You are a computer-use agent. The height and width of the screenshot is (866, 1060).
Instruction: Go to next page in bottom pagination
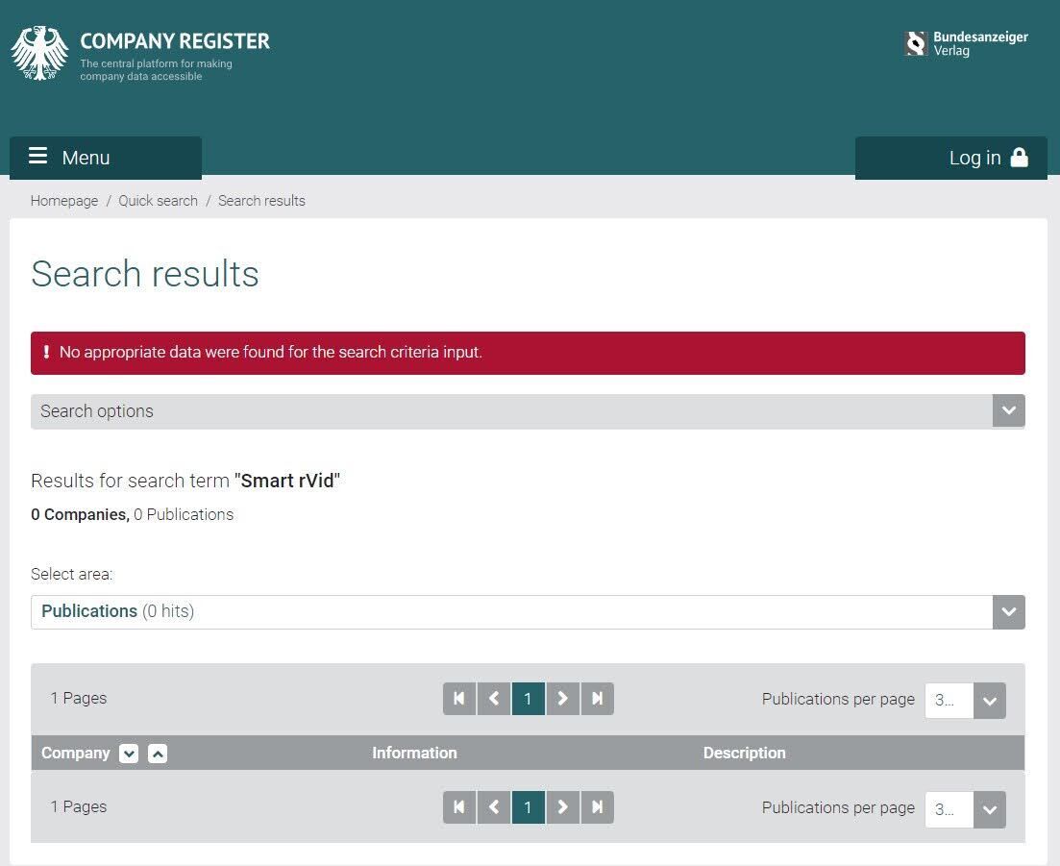pyautogui.click(x=563, y=807)
